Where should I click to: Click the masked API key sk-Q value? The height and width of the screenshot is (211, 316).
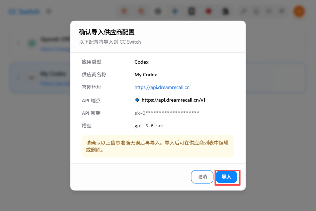click(167, 113)
